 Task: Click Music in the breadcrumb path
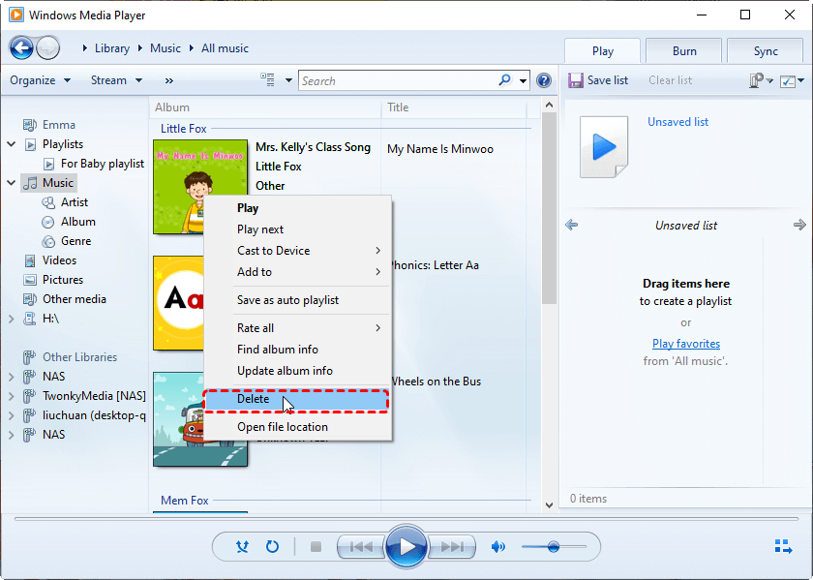coord(166,48)
